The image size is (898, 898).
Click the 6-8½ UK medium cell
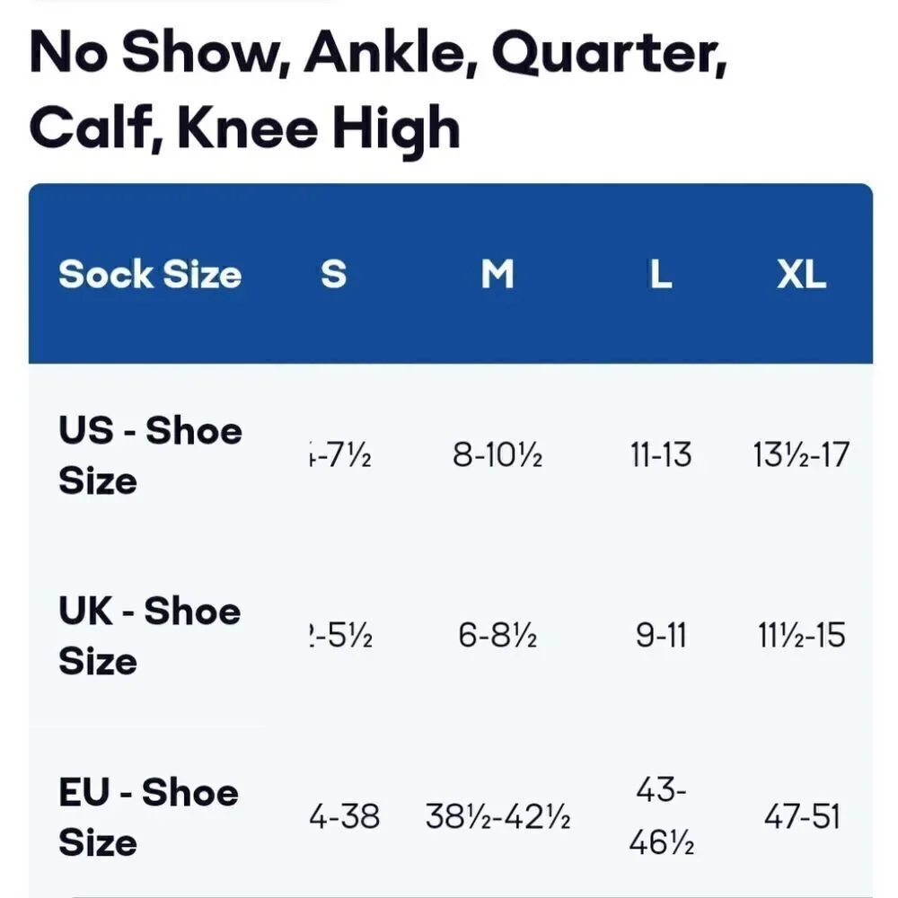point(497,636)
